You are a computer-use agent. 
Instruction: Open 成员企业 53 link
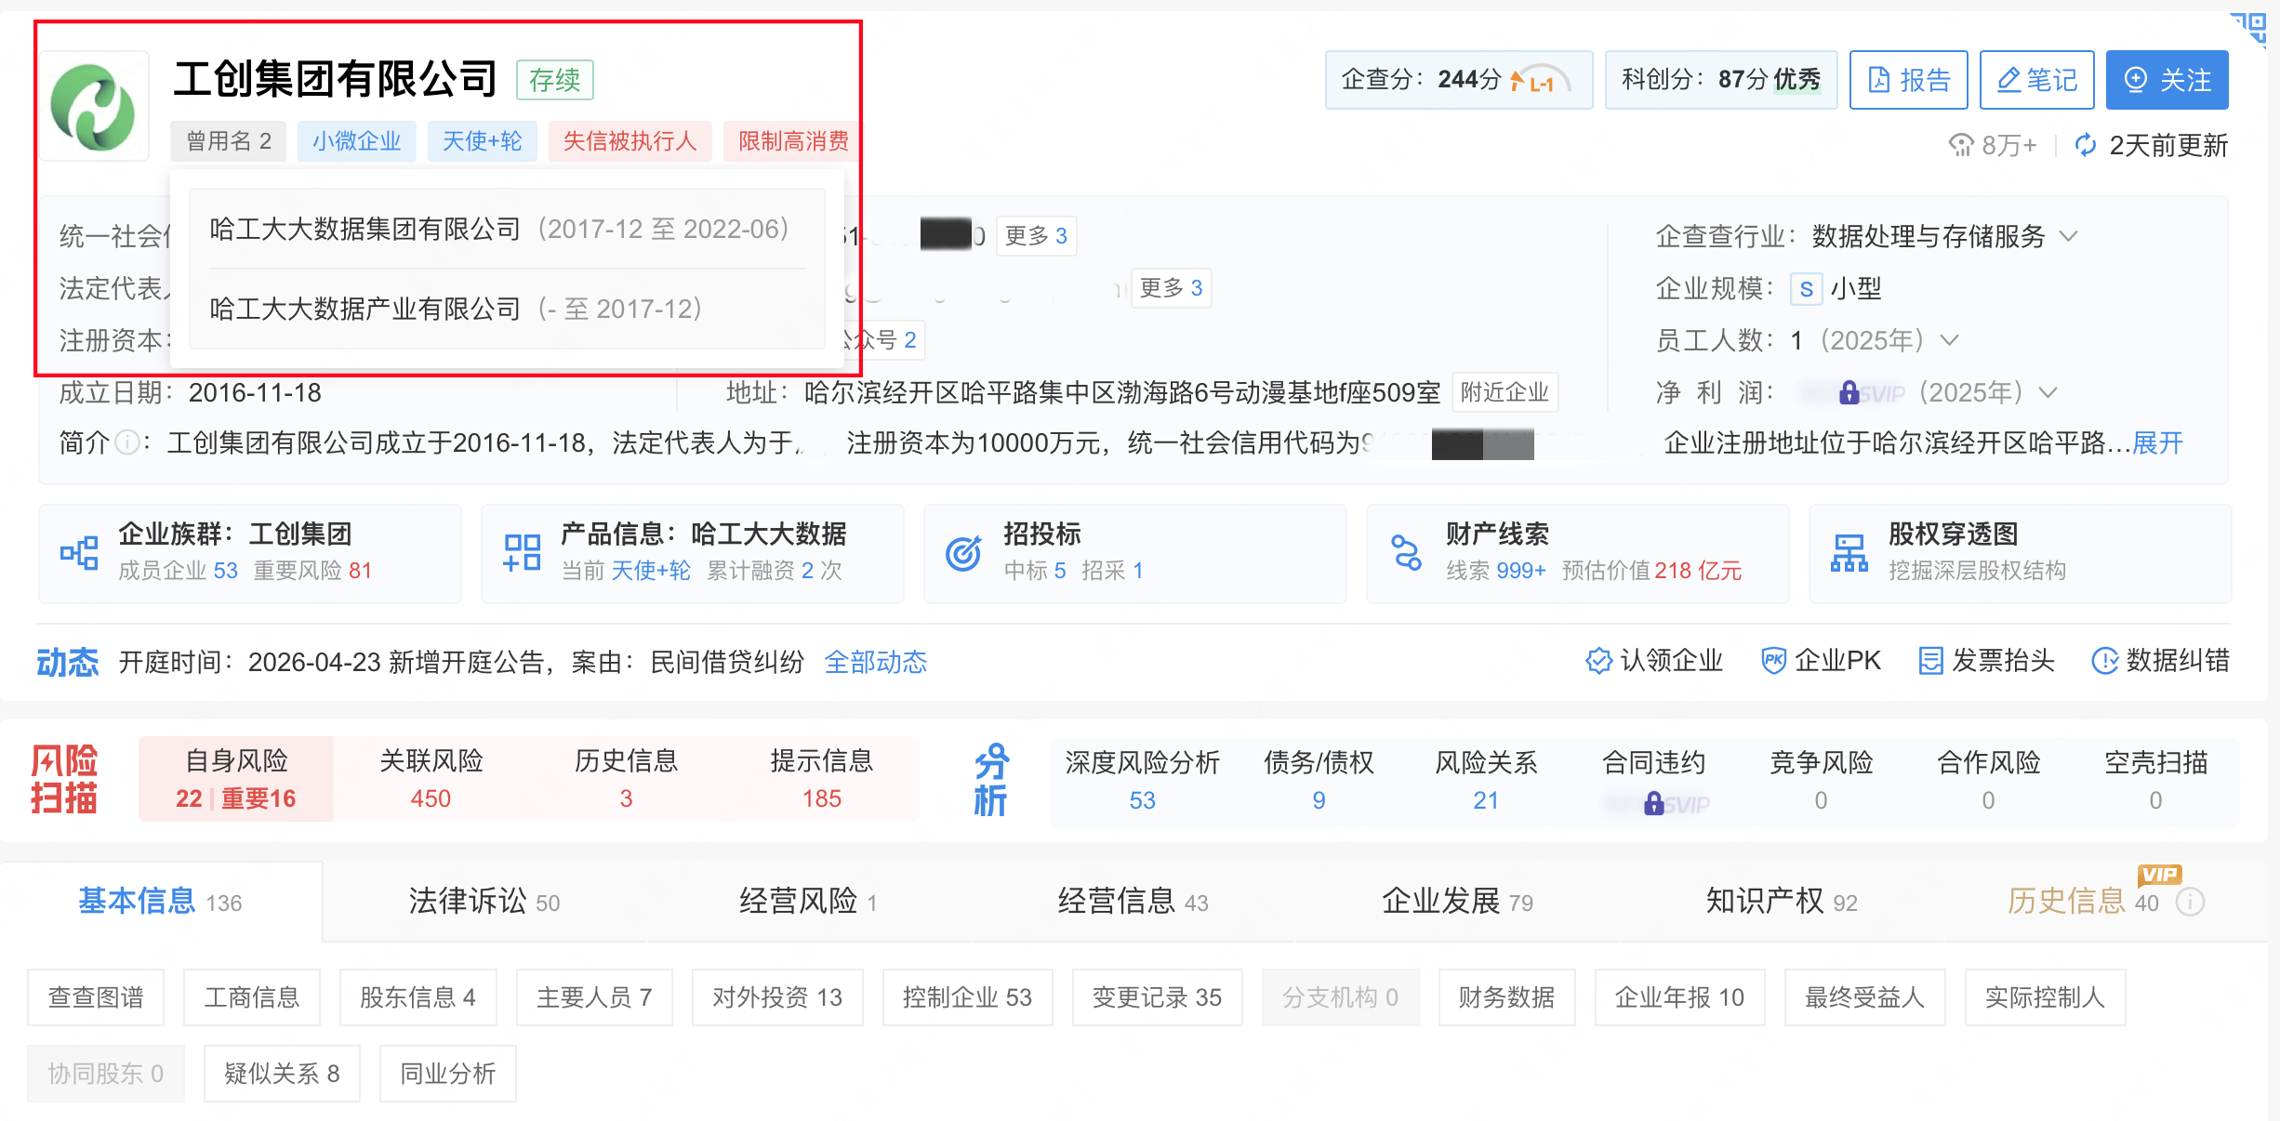click(179, 571)
